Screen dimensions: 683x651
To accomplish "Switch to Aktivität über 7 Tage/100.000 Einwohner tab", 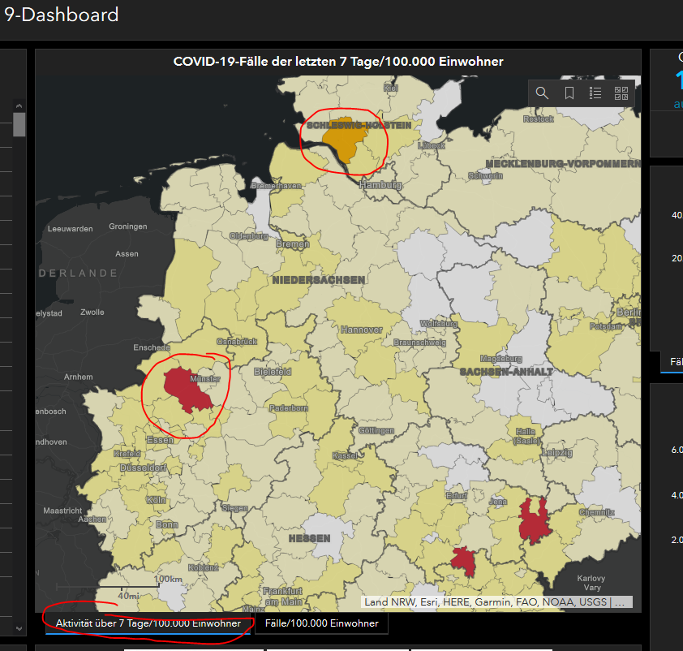I will (x=148, y=623).
